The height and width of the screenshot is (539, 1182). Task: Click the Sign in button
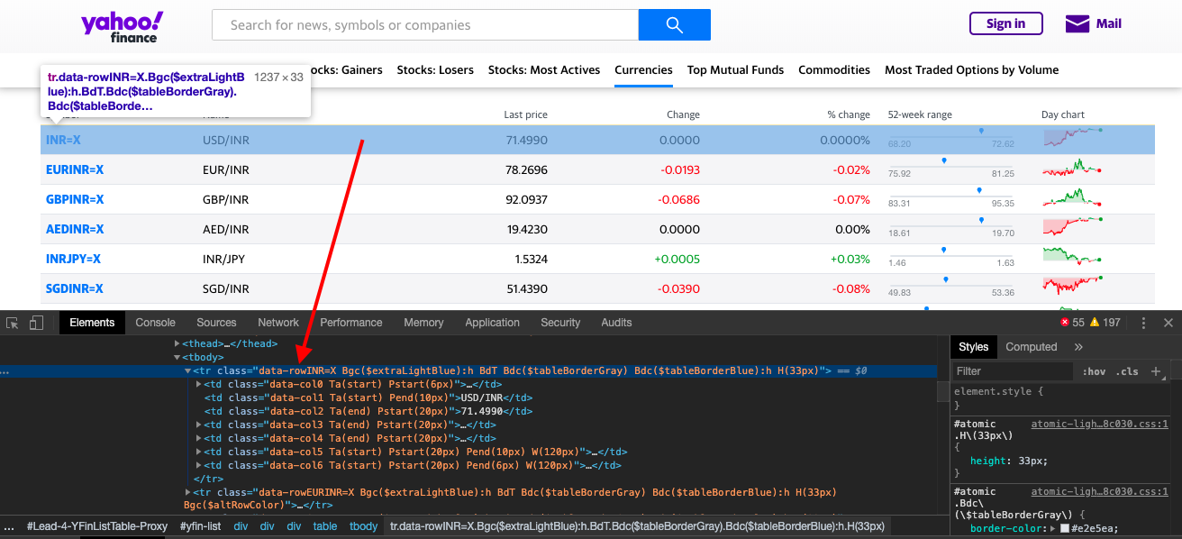pyautogui.click(x=1005, y=23)
